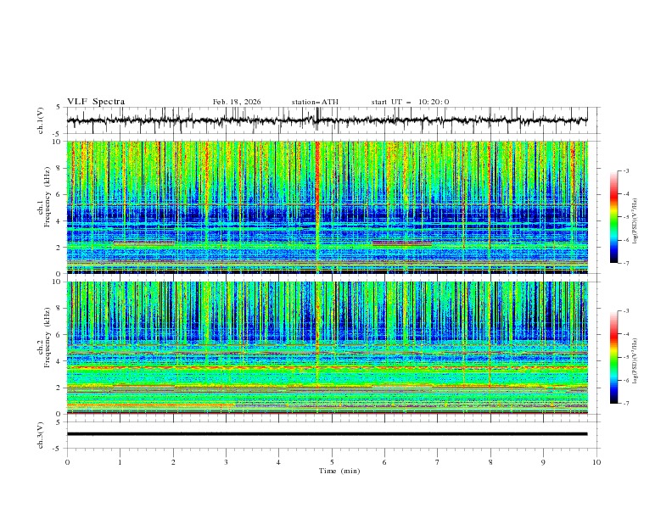
Task: Click the log(PSD) label beside ch.1 colorbar
Action: (635, 221)
